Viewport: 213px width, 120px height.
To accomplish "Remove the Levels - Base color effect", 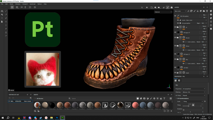I will (206, 20).
